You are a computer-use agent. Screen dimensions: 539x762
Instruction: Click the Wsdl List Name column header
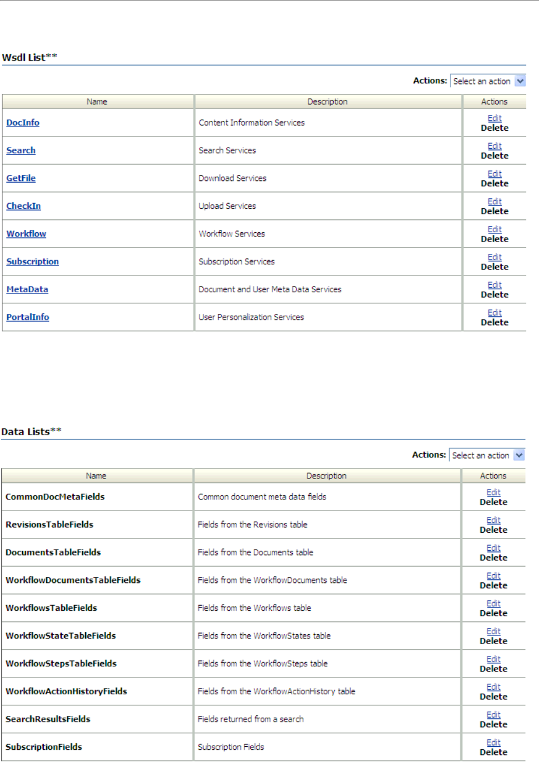pos(97,102)
